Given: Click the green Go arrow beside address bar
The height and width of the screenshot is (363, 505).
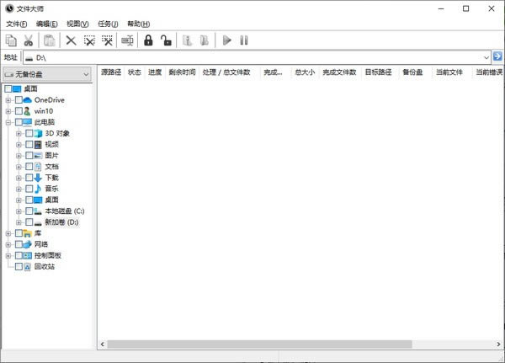Looking at the screenshot, I should coord(497,56).
